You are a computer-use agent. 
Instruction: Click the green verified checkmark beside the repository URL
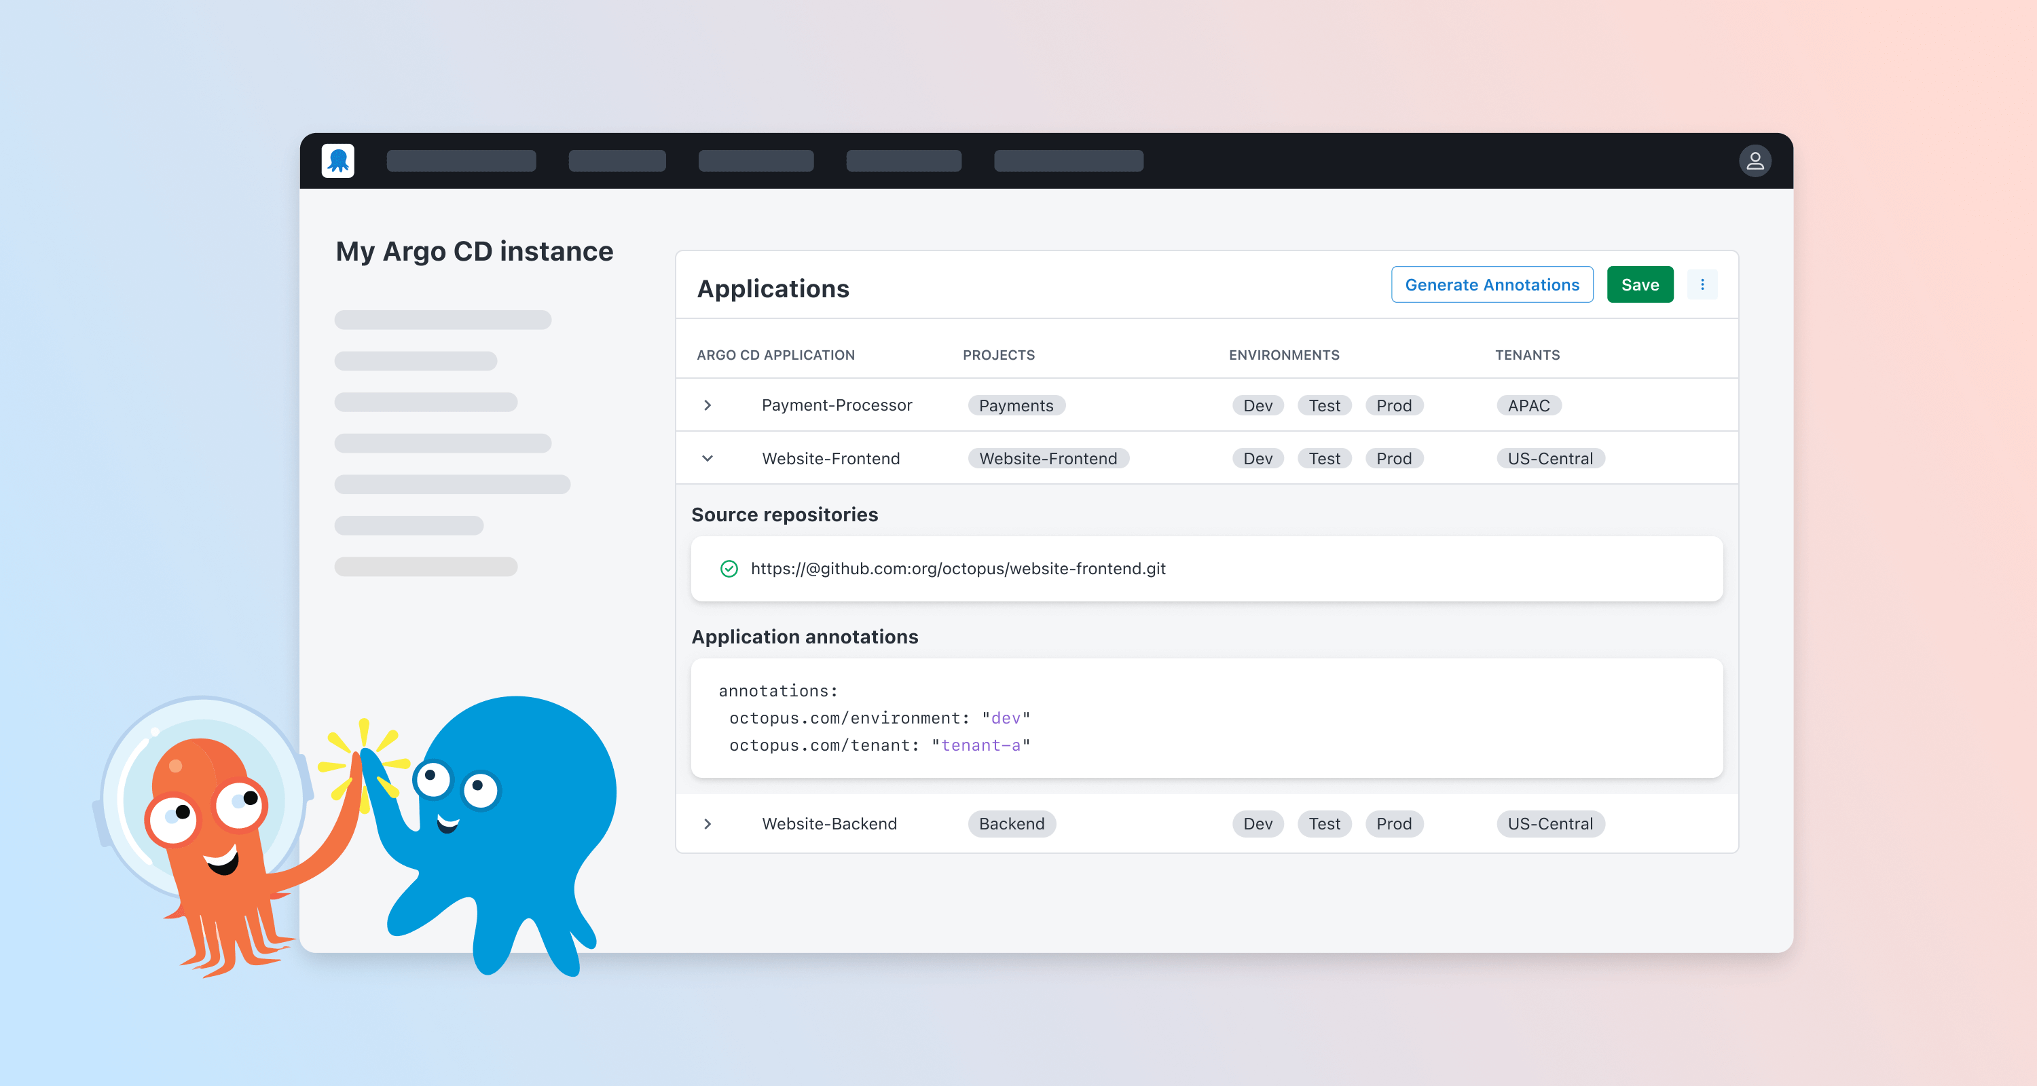(729, 568)
